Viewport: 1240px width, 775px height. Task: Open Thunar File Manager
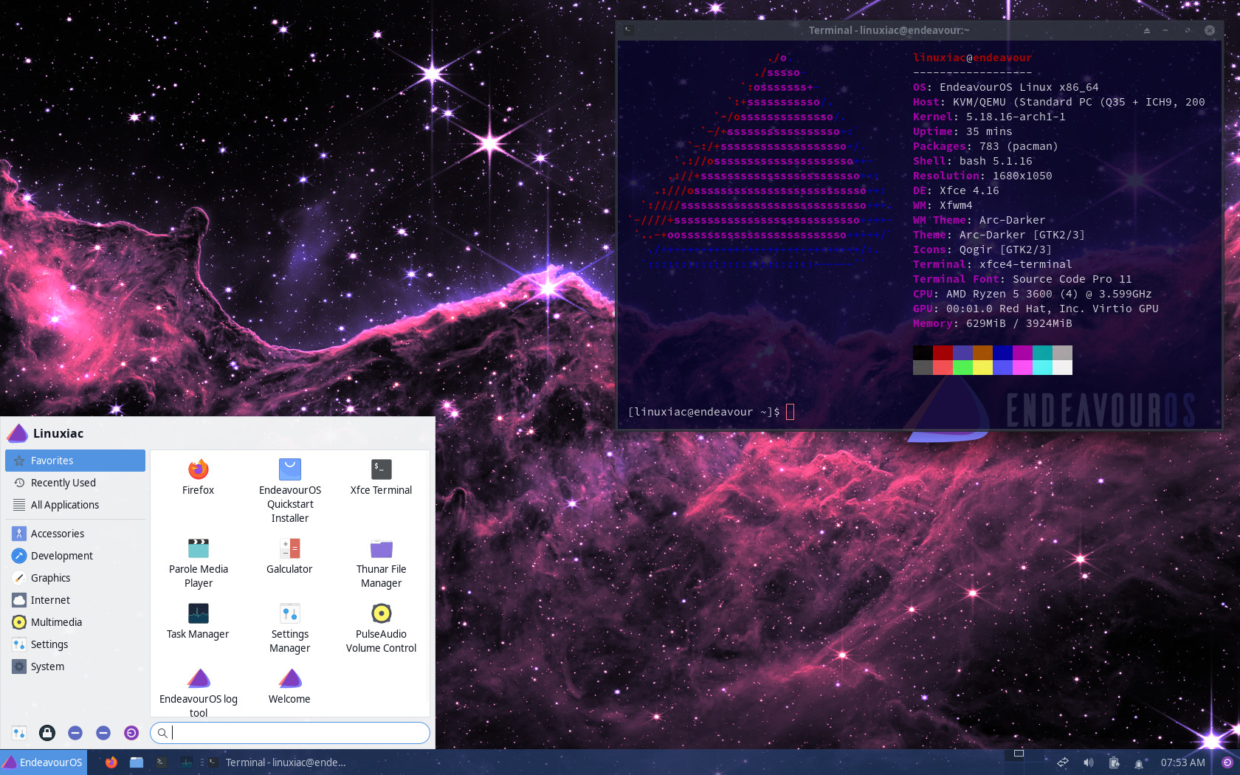pos(381,563)
